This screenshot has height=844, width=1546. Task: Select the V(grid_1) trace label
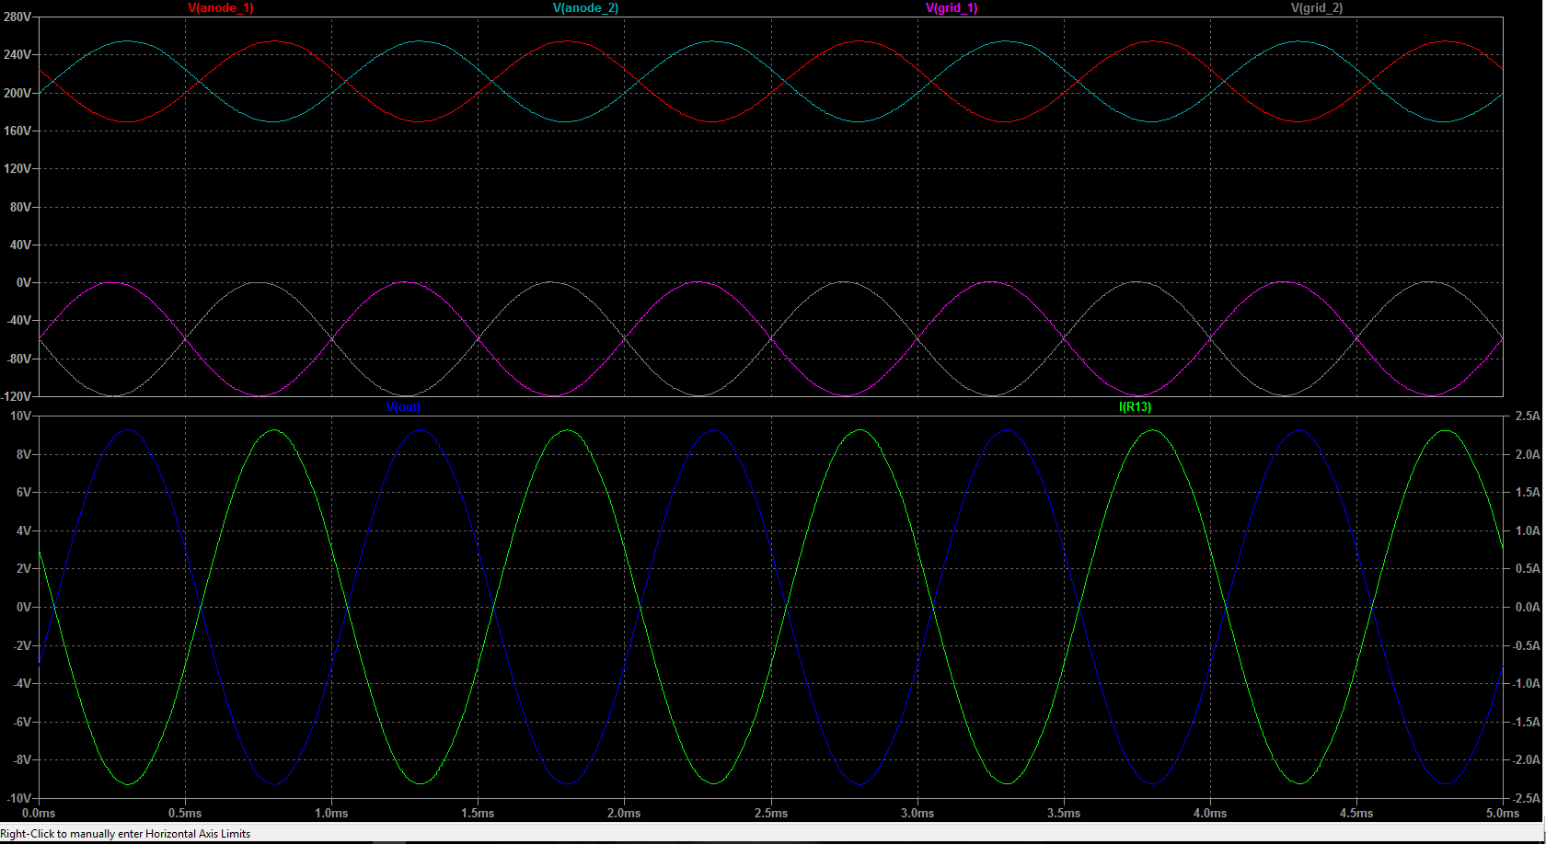point(952,7)
